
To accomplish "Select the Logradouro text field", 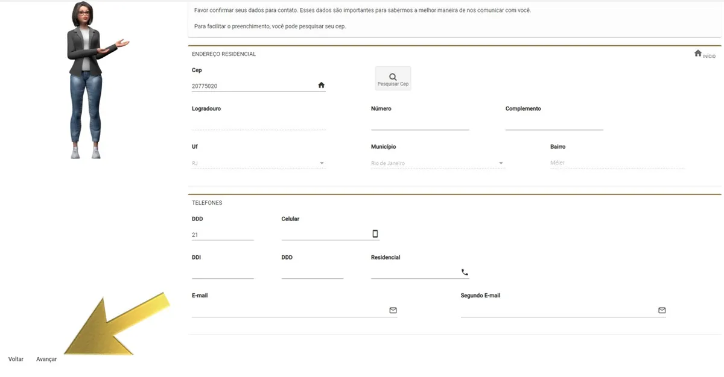I will point(258,124).
